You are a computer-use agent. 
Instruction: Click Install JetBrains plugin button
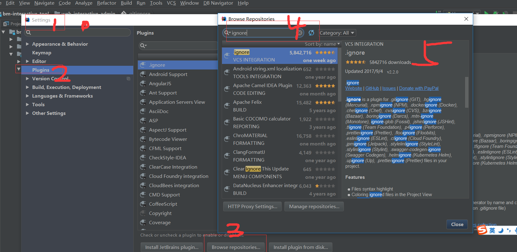pyautogui.click(x=172, y=247)
